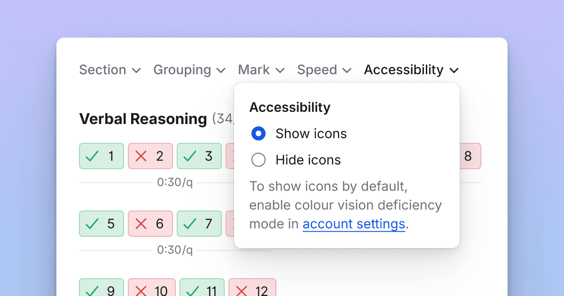Screen dimensions: 564x296
Task: Open account settings via the link
Action: (354, 224)
